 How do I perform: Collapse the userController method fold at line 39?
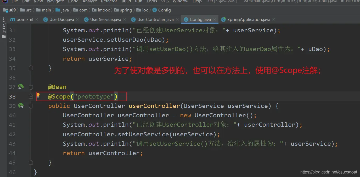(x=31, y=106)
